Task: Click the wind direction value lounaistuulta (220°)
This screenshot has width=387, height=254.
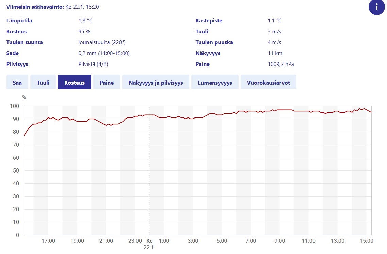Action: 102,42
